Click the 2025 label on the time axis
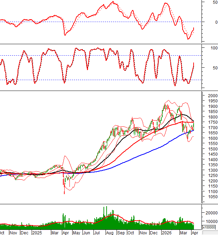The width and height of the screenshot is (218, 235). (36, 233)
